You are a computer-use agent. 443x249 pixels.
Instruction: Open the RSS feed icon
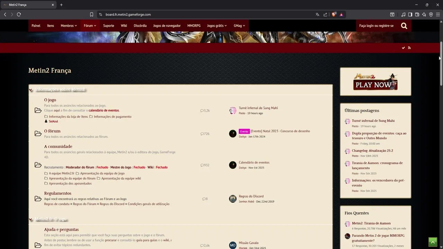click(409, 48)
